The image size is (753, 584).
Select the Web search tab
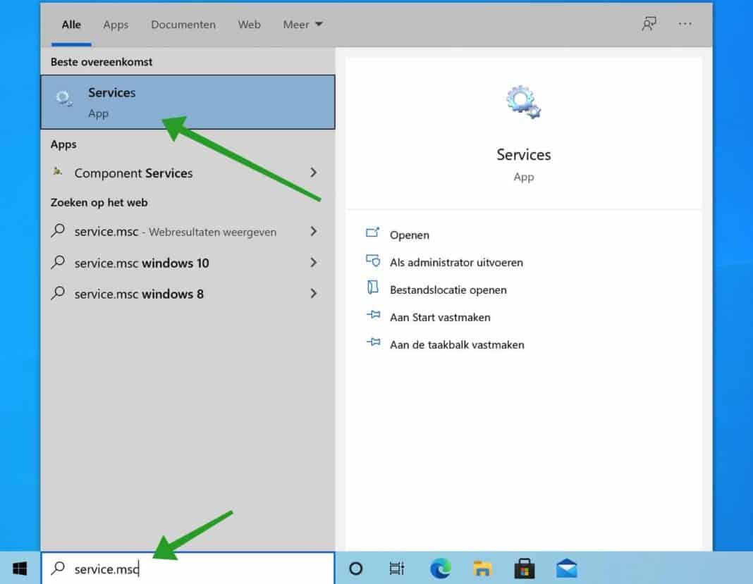pos(249,25)
